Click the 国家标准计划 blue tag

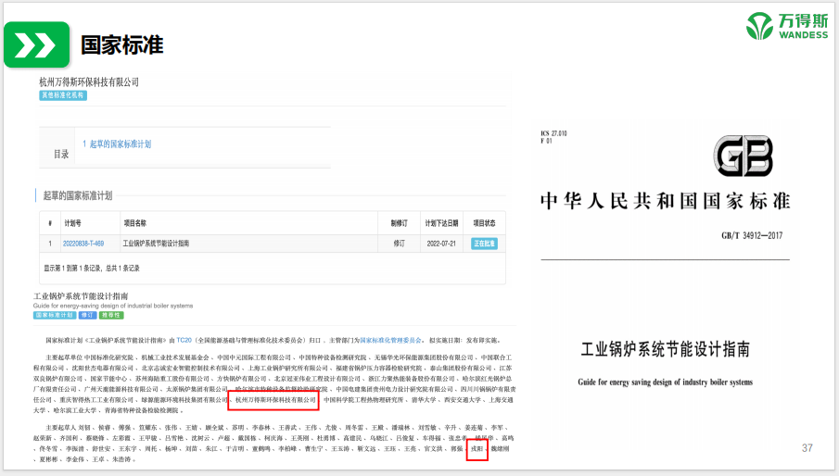(x=55, y=316)
